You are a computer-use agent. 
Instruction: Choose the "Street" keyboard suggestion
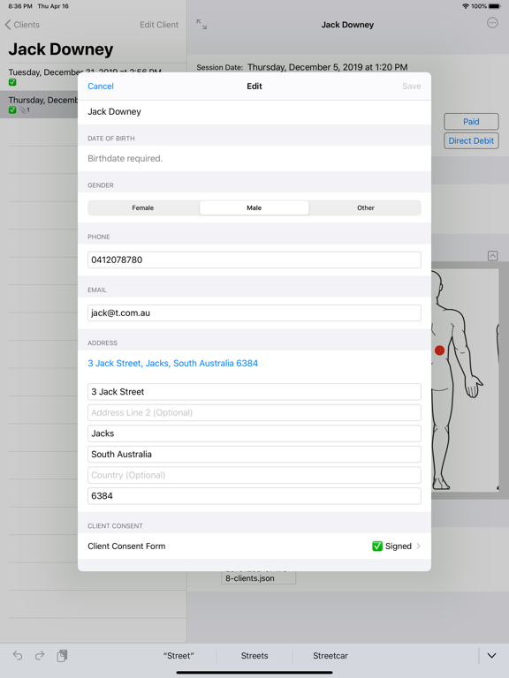[179, 656]
